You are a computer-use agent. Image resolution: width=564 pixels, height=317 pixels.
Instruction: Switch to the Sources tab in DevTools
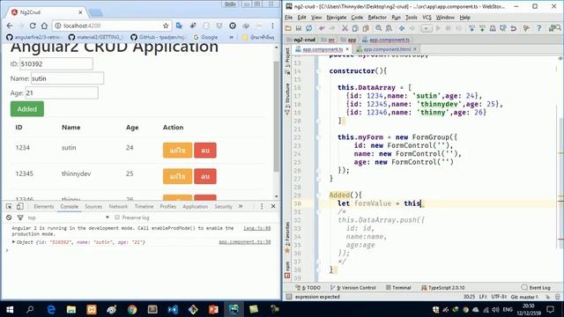click(x=93, y=206)
